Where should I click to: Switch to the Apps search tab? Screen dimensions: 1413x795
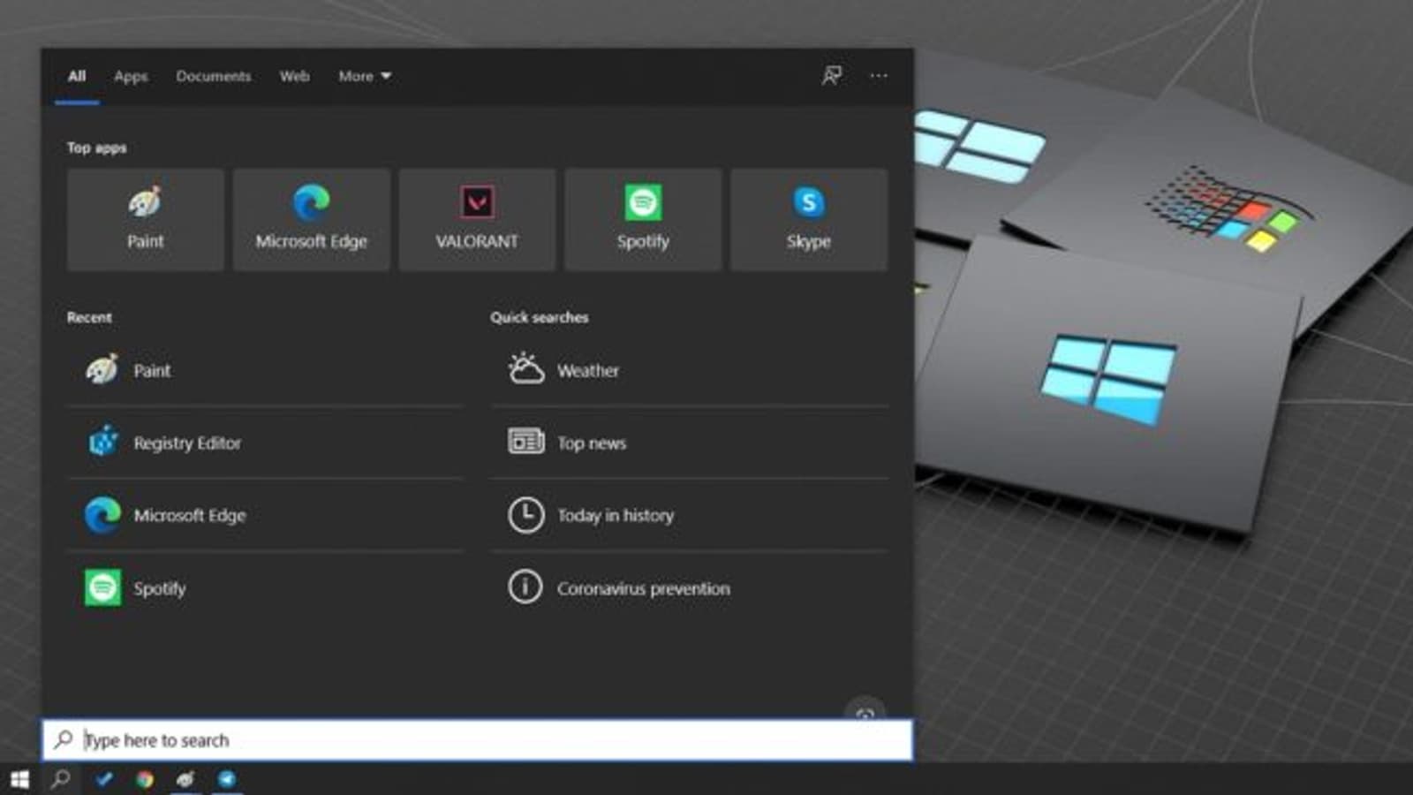131,77
